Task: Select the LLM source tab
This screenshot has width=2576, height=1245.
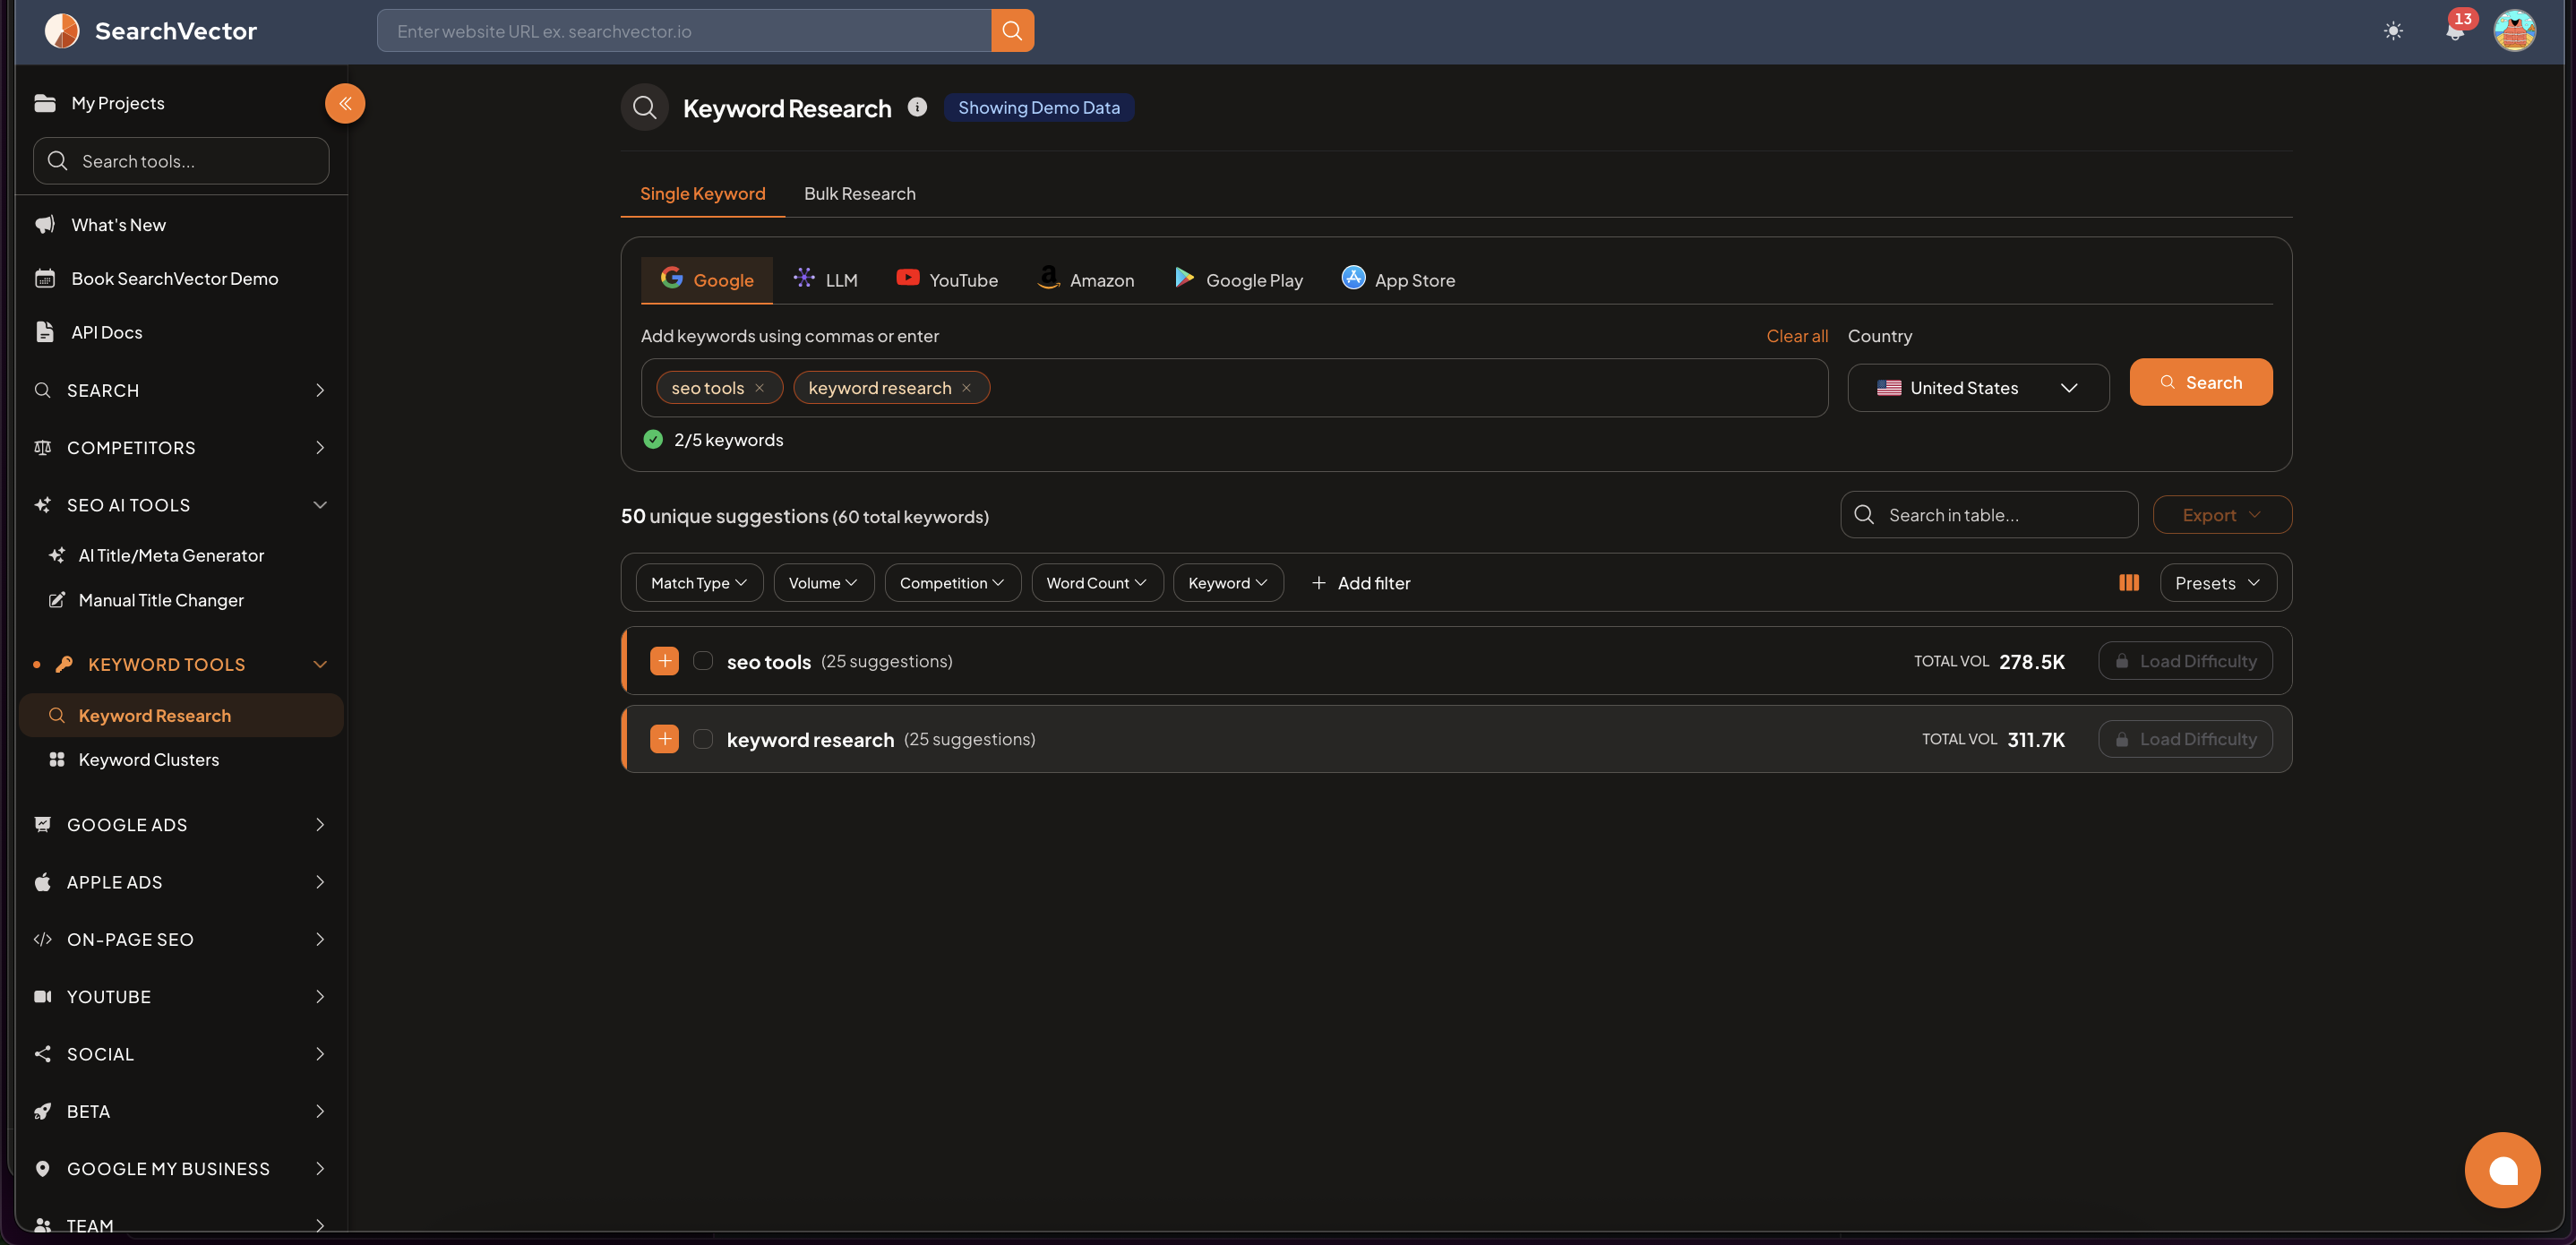Action: 825,280
